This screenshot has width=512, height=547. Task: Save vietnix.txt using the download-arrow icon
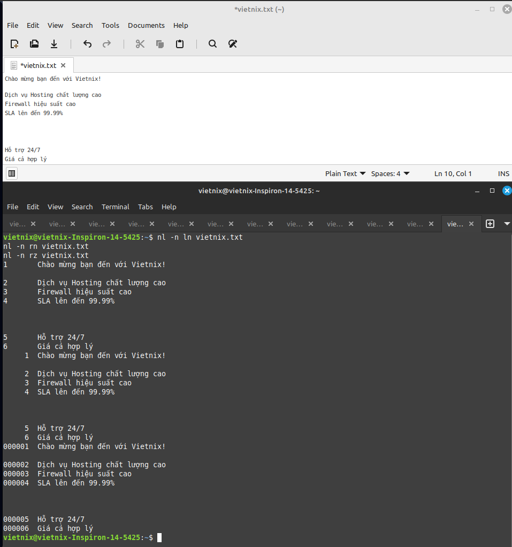tap(54, 44)
